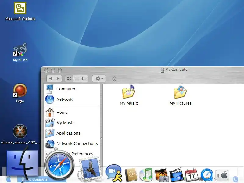Open Address Book in the dock
This screenshot has height=183, width=244.
[131, 174]
